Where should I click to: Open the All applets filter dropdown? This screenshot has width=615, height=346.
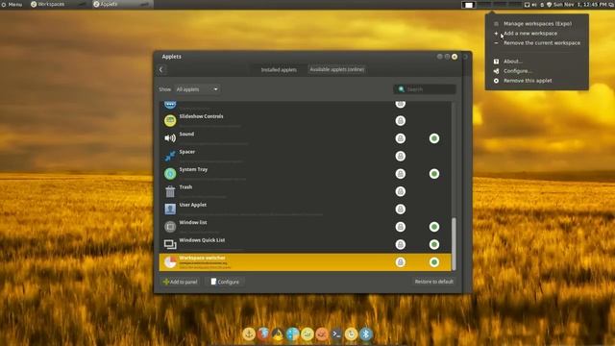click(197, 89)
